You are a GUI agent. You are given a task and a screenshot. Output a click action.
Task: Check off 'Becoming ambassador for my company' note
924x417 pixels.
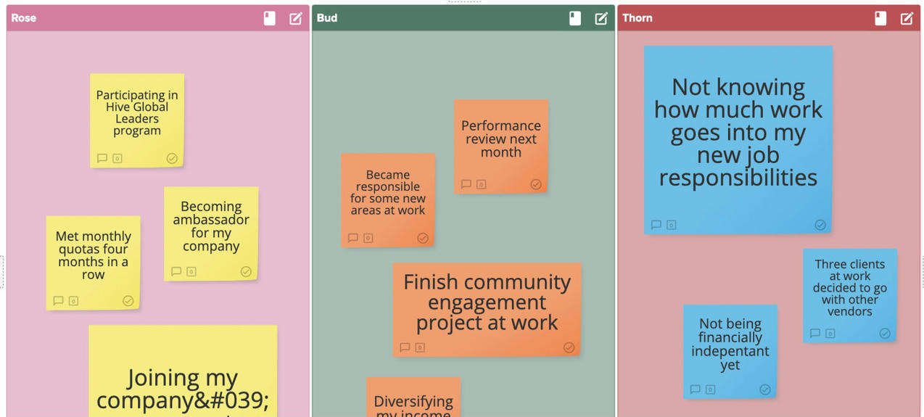pyautogui.click(x=246, y=272)
